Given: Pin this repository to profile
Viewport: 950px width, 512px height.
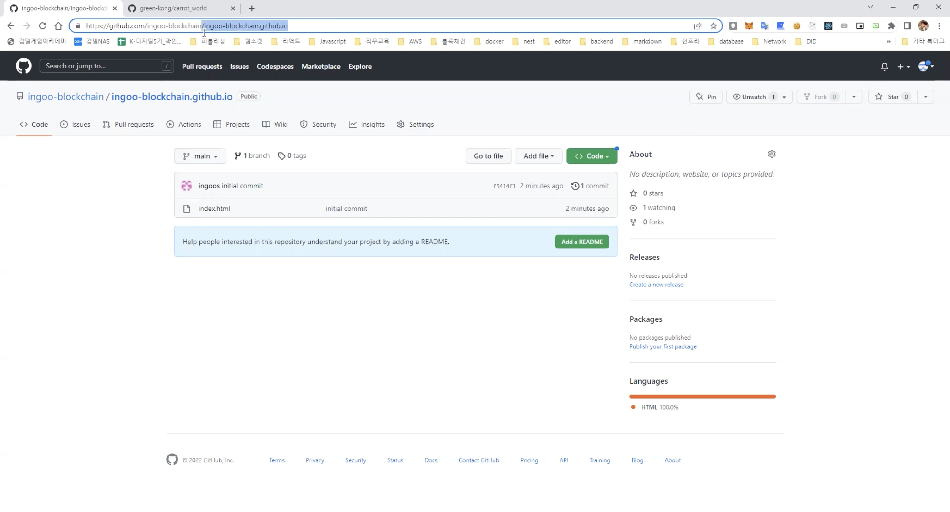Looking at the screenshot, I should 706,97.
